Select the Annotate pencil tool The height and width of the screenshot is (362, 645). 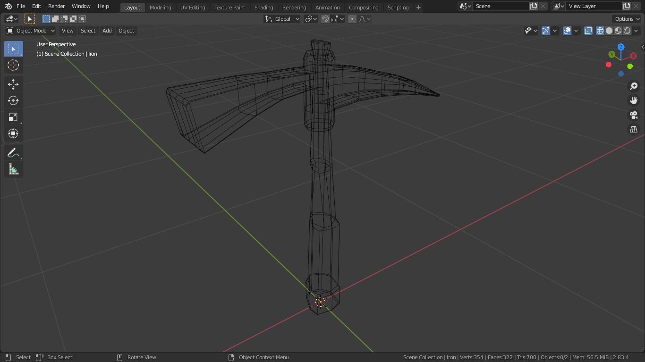click(x=13, y=153)
